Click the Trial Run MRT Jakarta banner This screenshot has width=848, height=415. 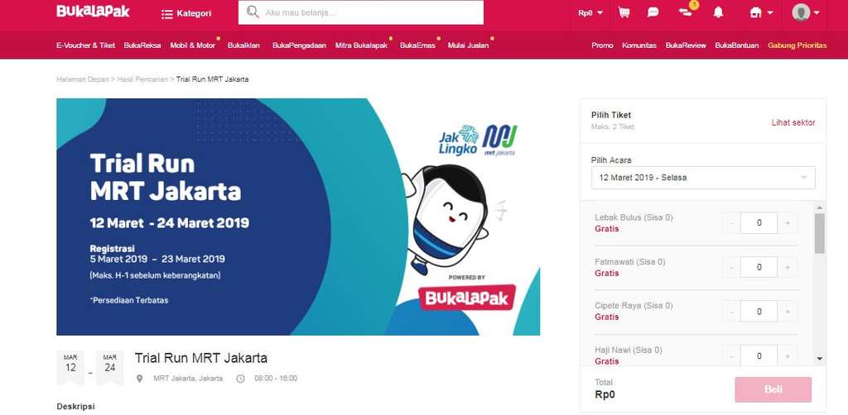pos(298,217)
